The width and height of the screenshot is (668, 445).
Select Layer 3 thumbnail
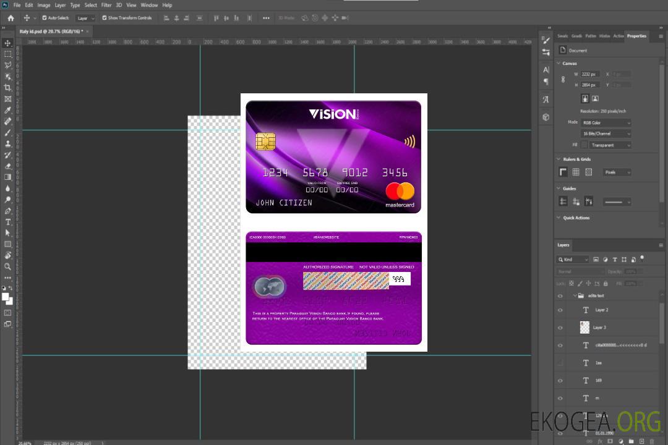pyautogui.click(x=585, y=327)
